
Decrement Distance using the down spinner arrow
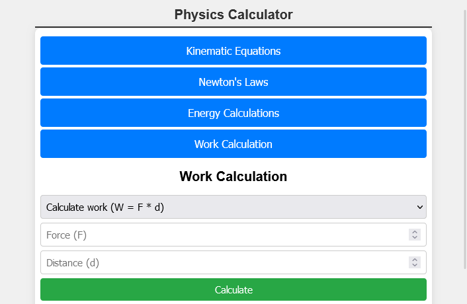415,265
